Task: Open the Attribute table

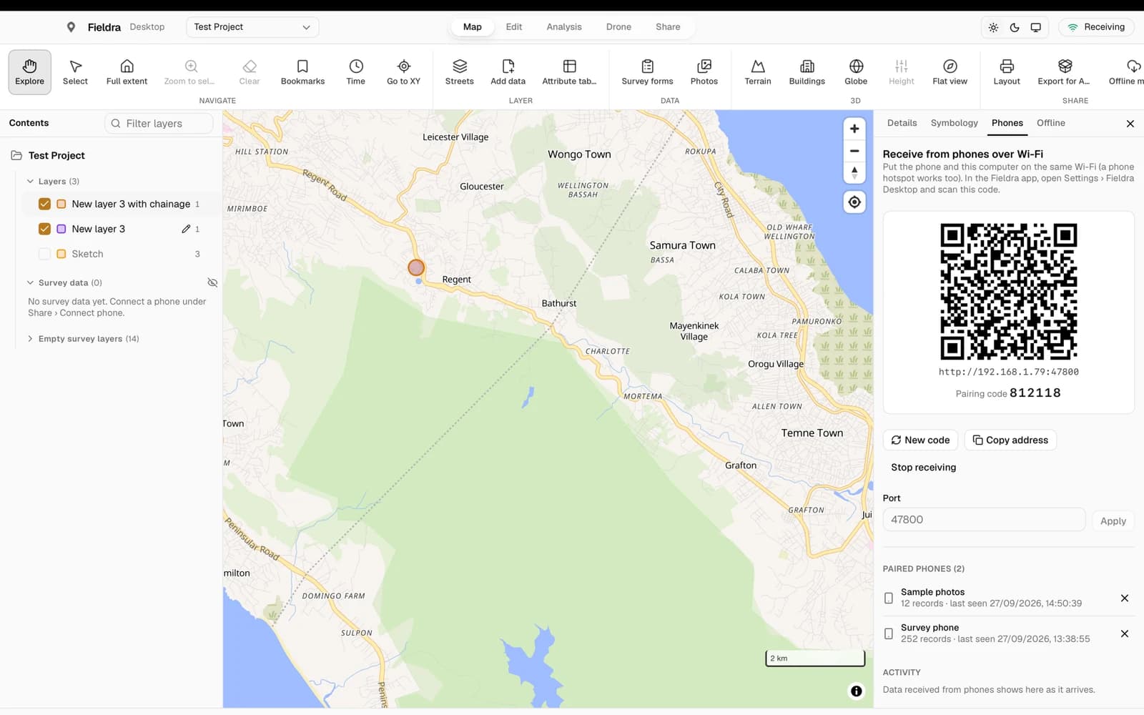Action: (569, 72)
